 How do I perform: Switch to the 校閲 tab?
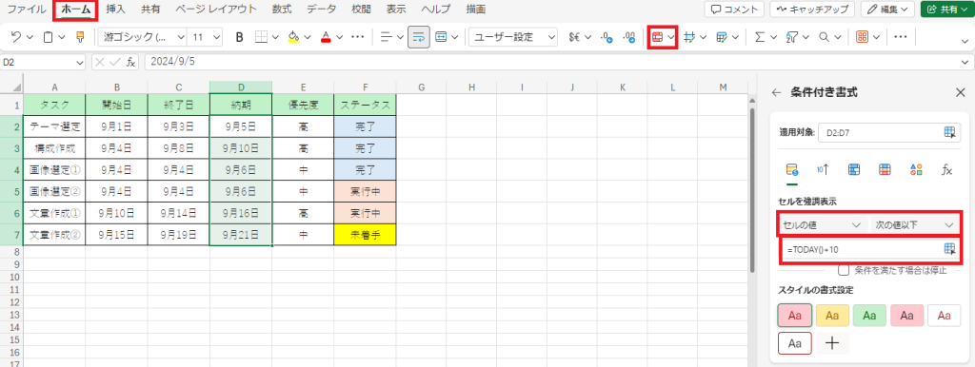coord(361,10)
